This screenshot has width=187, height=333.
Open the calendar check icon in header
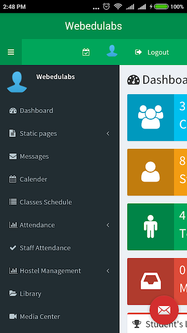(x=86, y=52)
